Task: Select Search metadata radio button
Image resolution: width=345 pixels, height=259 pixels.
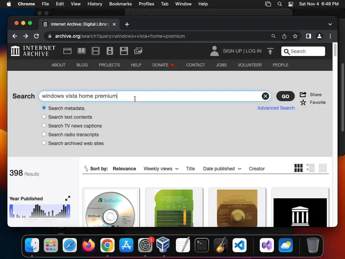Action: click(x=44, y=108)
